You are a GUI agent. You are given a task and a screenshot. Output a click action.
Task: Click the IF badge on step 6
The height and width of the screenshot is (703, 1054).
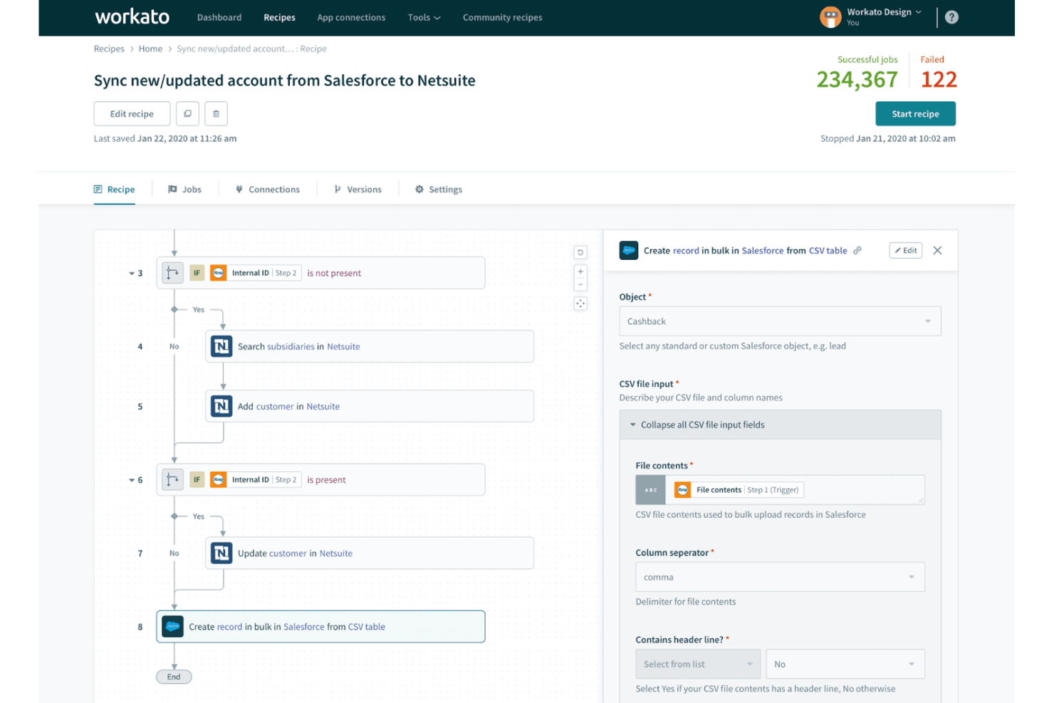coord(197,479)
